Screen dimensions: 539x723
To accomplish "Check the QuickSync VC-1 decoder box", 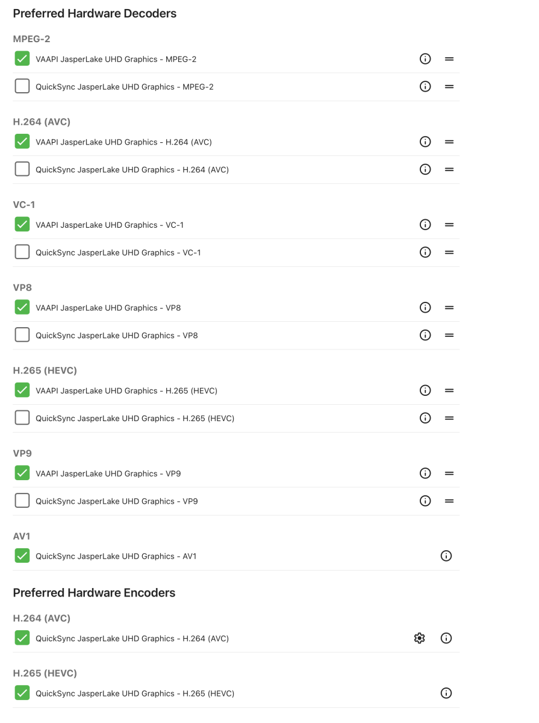I will (x=22, y=252).
